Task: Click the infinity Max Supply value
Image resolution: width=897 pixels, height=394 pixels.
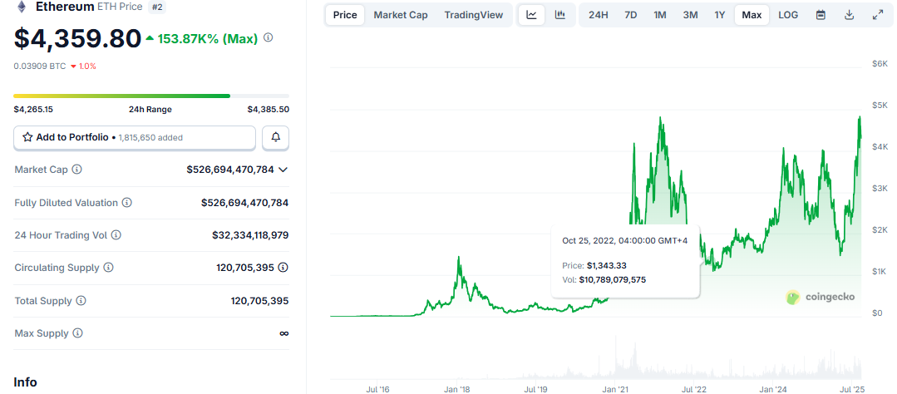Action: click(x=283, y=333)
